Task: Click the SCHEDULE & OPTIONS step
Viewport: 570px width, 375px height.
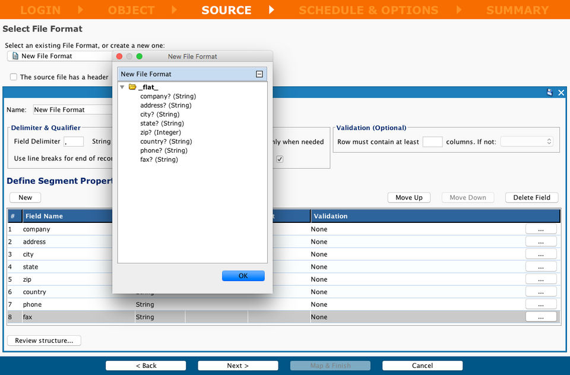Action: 369,10
